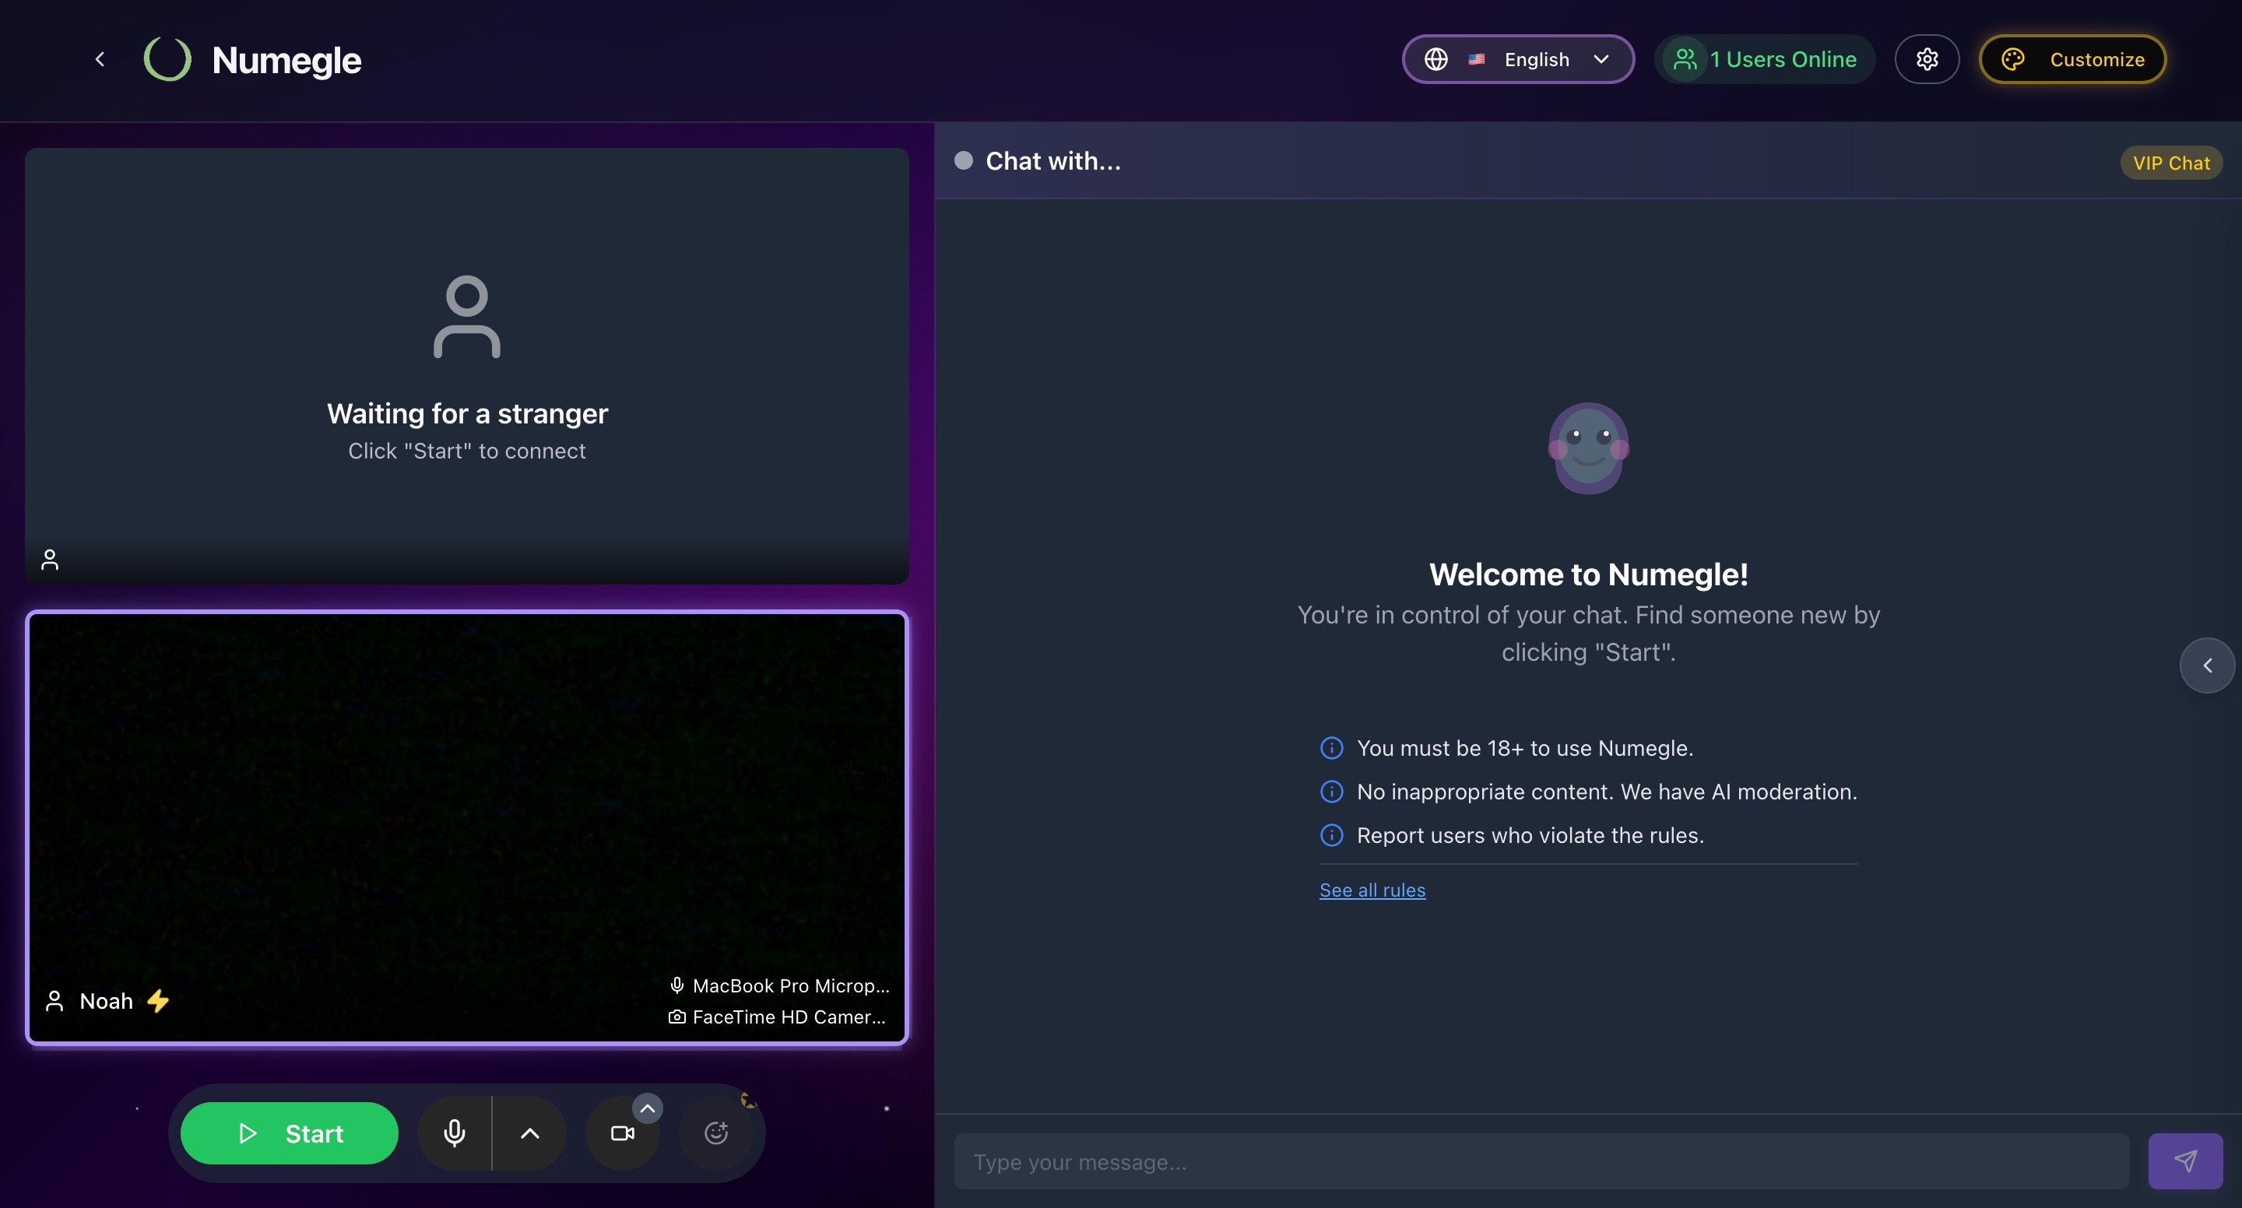Expand the microphone options chevron
Image resolution: width=2242 pixels, height=1208 pixels.
pyautogui.click(x=529, y=1132)
